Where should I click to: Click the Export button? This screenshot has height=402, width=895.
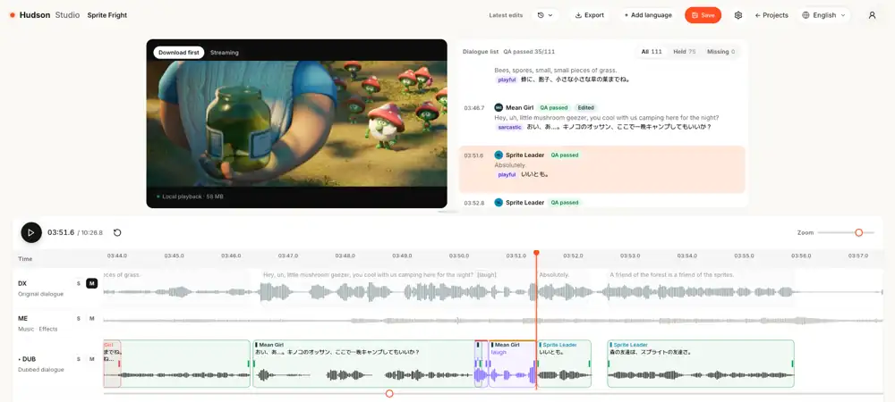589,15
